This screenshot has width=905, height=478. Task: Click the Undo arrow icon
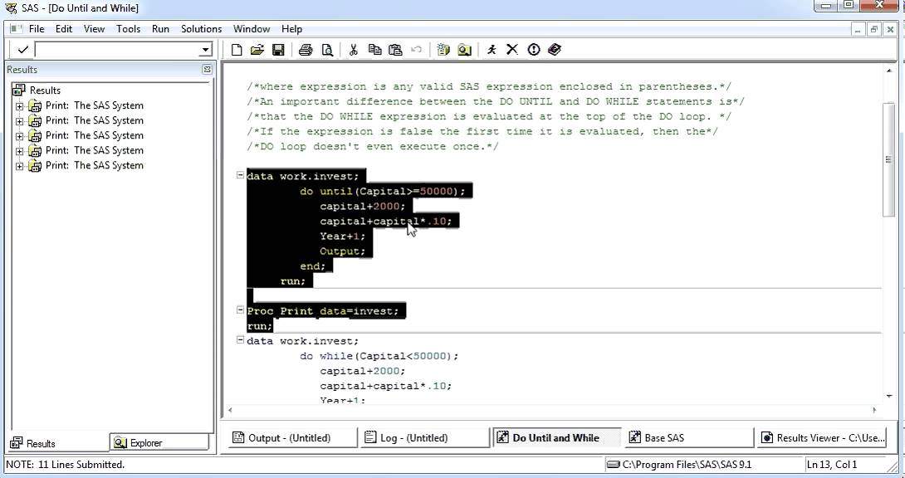(x=416, y=50)
